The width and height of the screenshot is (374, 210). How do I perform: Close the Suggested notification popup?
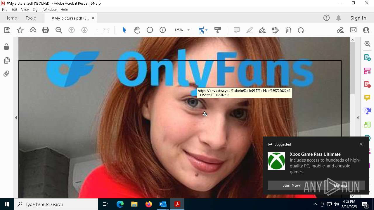coord(361,144)
